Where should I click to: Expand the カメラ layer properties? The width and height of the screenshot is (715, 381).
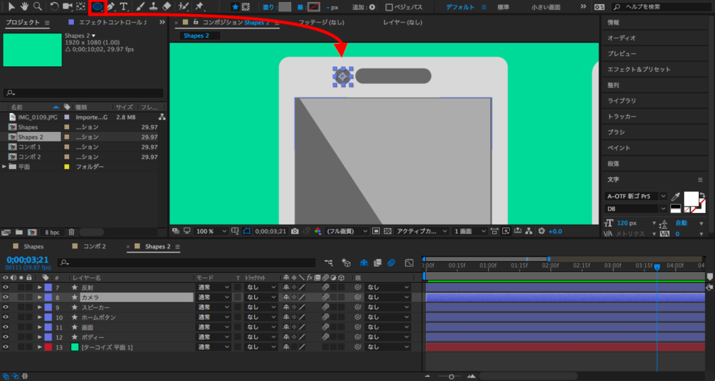39,297
